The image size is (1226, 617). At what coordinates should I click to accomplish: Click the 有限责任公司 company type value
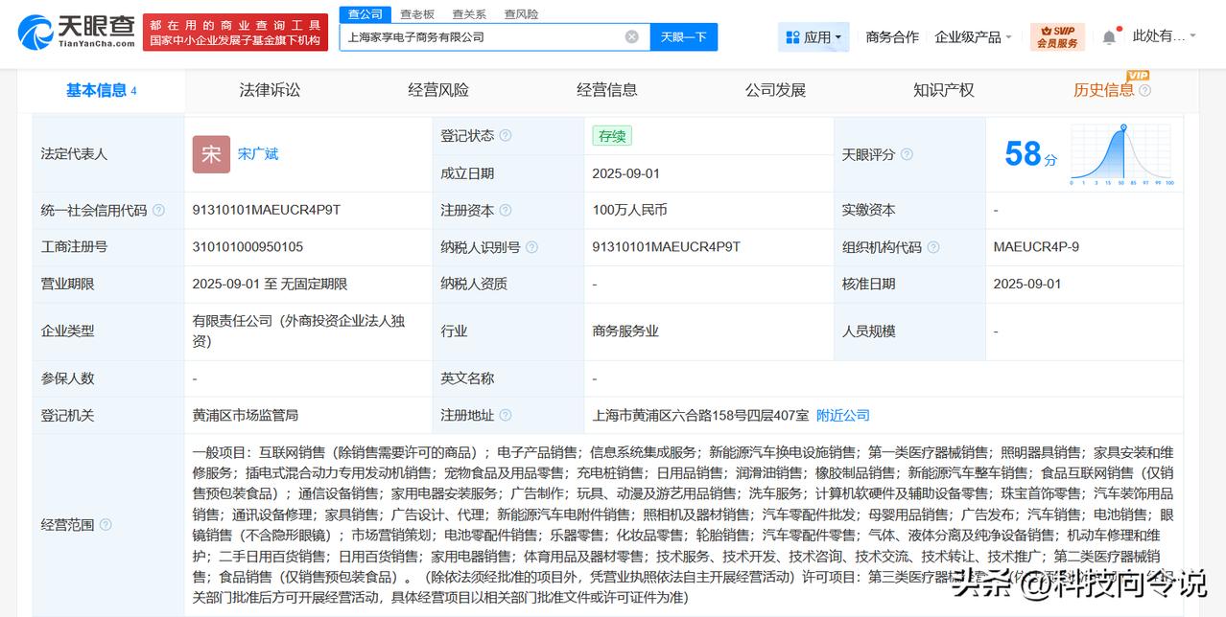[x=298, y=331]
